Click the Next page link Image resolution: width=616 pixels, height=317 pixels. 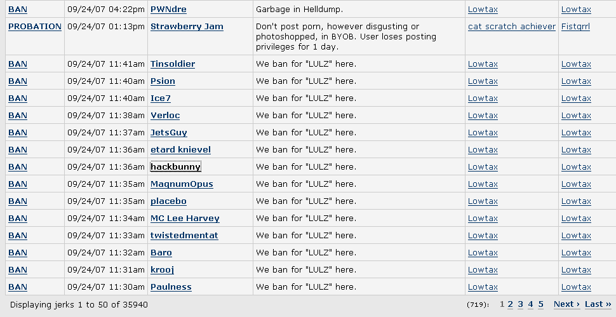point(567,304)
